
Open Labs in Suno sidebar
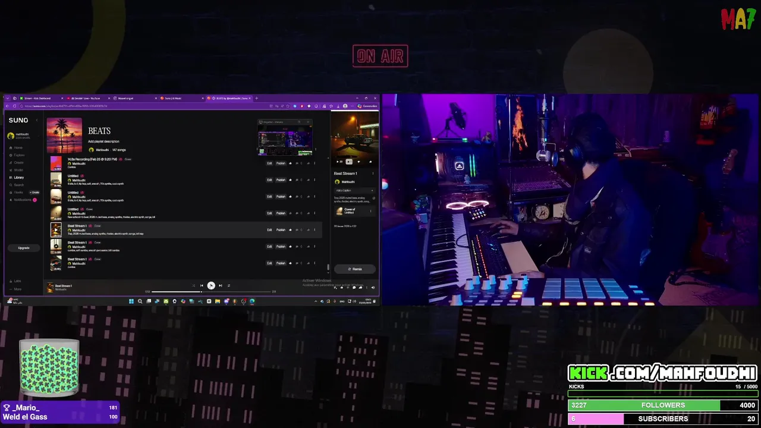click(17, 281)
